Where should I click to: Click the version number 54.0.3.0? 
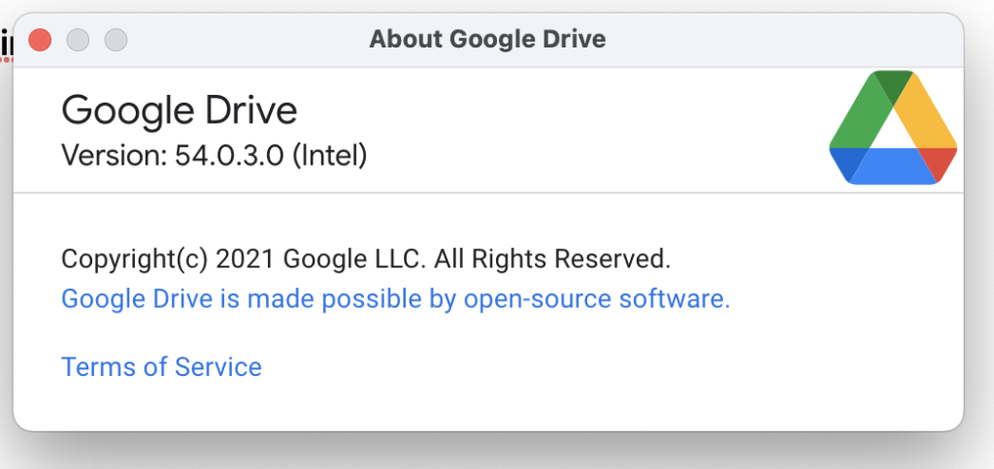tap(229, 155)
